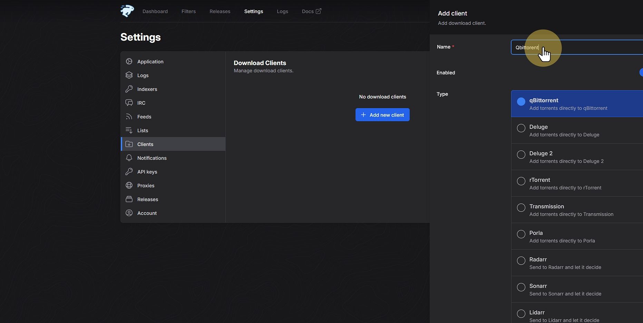Toggle the Enabled switch
Viewport: 643px width, 323px height.
click(x=641, y=72)
